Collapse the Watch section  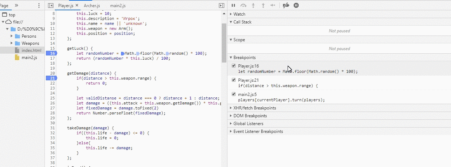click(239, 14)
